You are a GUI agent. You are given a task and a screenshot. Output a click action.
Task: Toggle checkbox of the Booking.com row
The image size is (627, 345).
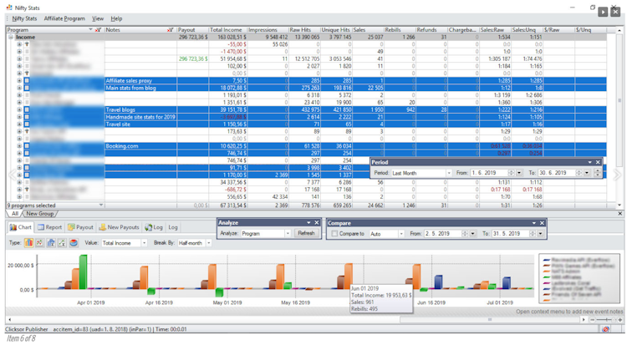27,146
